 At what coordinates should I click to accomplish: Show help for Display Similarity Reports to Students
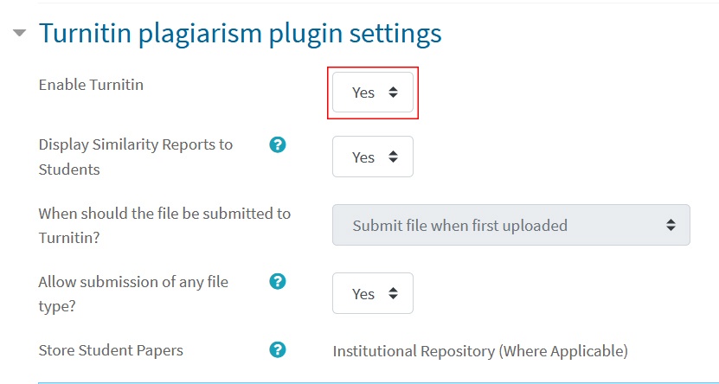click(278, 145)
